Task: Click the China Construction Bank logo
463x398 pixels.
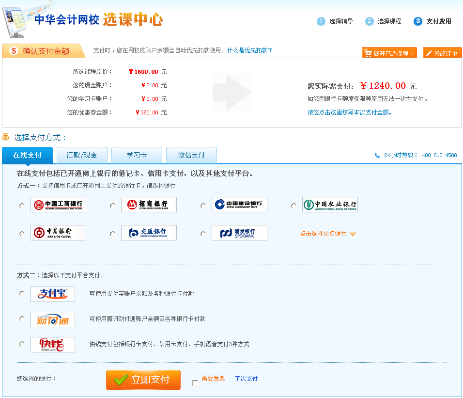Action: pos(239,205)
